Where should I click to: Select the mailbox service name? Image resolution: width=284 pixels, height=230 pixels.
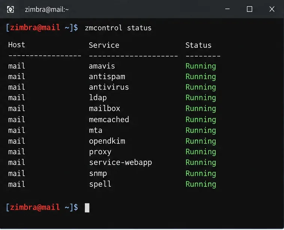tap(104, 109)
